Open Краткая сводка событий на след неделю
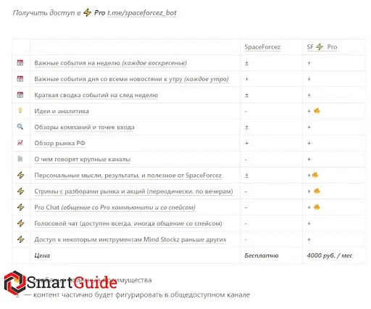 pos(96,95)
